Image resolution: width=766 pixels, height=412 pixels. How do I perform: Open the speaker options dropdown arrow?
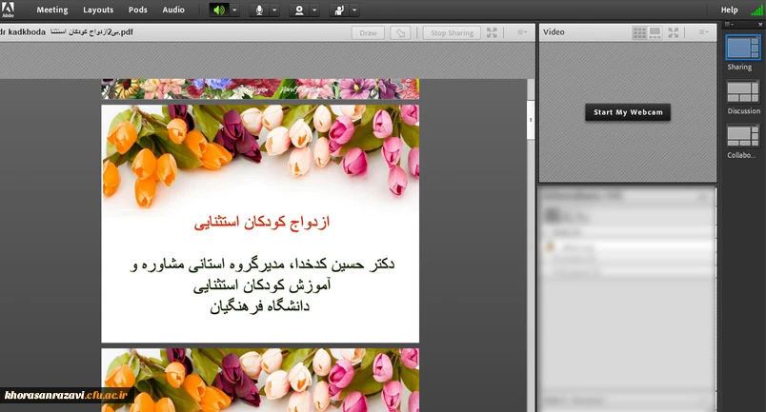click(x=234, y=10)
